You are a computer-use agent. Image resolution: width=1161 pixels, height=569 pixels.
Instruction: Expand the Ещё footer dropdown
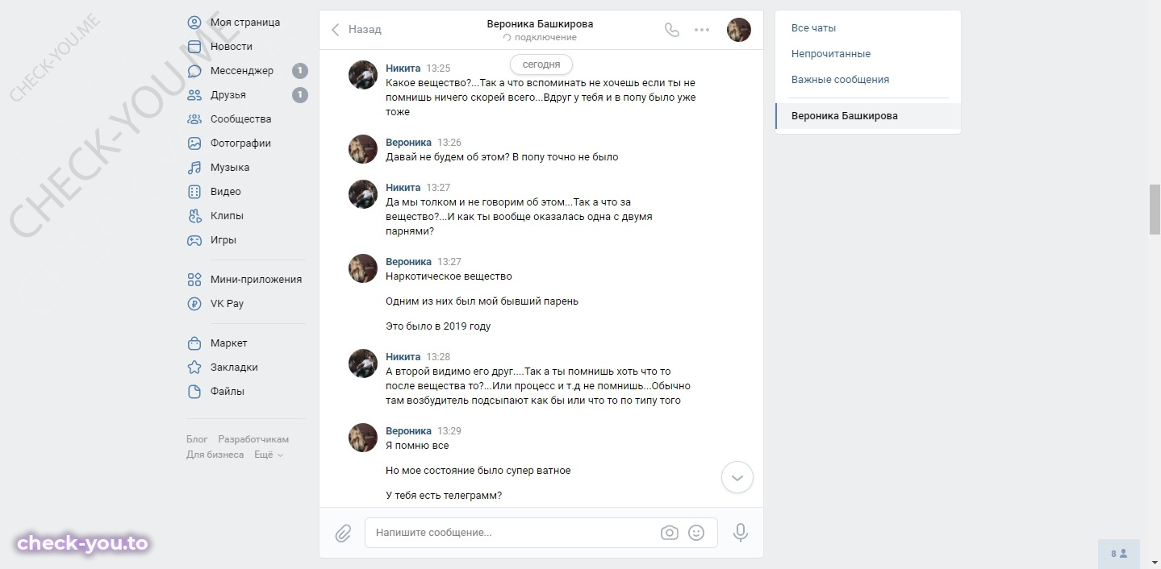click(x=269, y=455)
